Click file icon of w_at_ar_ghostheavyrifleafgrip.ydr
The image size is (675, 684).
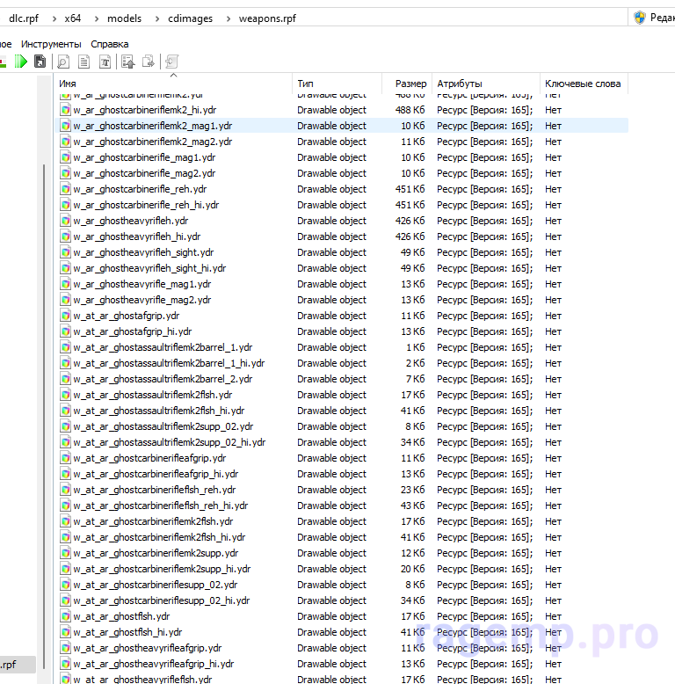point(65,648)
